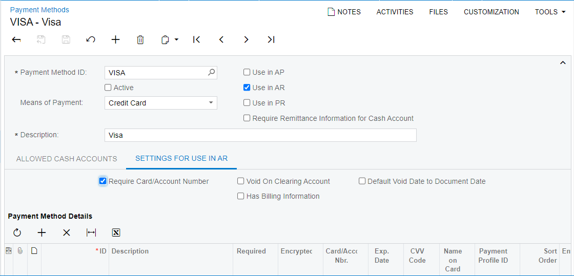Click the Save disk icon
Screen dimensions: 574x276
tap(66, 39)
